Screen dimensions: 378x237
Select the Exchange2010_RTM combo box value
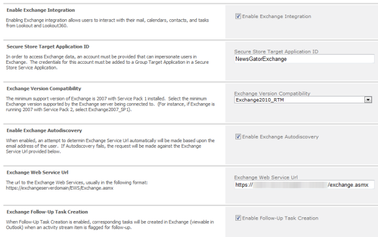pos(299,100)
